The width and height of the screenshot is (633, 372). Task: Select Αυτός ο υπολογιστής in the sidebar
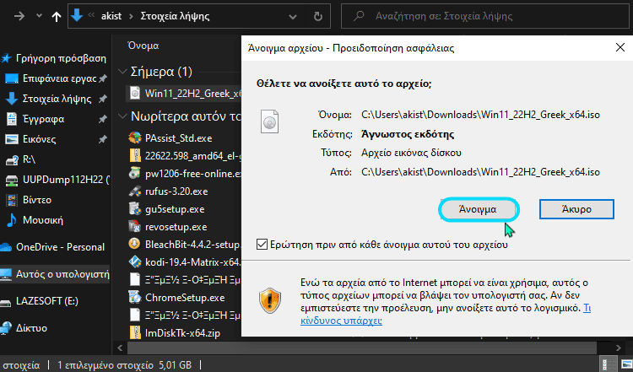56,274
